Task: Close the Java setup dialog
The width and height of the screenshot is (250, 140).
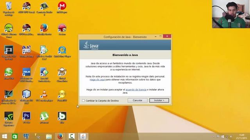Action: click(167, 36)
